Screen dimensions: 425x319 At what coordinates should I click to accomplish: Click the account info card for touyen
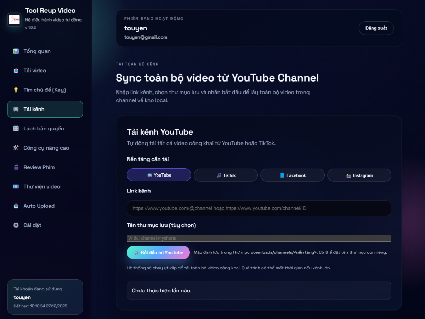(45, 297)
